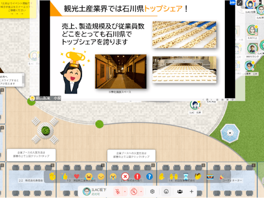Send the blue question mark reaction
The image size is (264, 198).
[149, 176]
